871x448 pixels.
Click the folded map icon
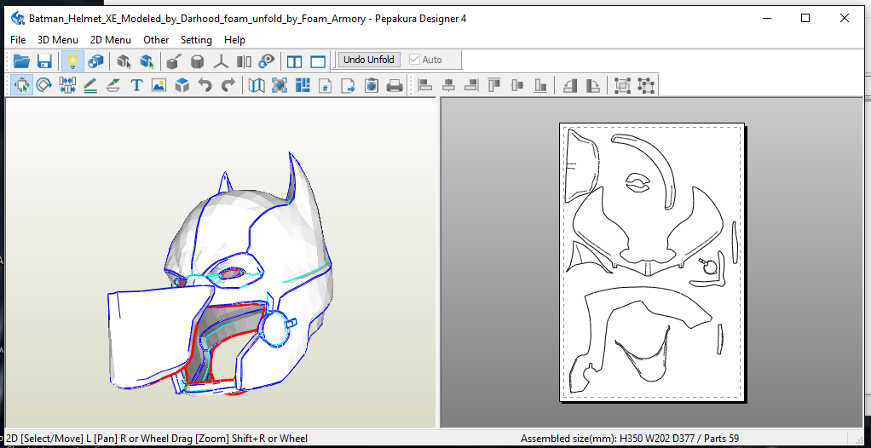point(256,85)
